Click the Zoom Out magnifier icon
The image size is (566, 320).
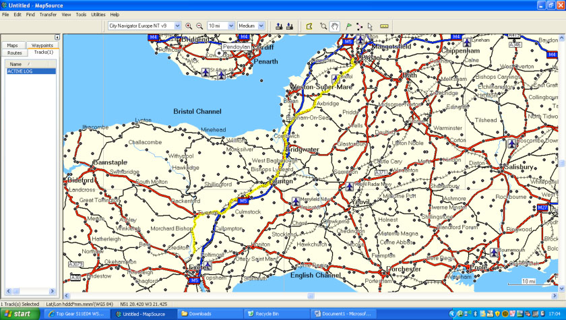[199, 26]
